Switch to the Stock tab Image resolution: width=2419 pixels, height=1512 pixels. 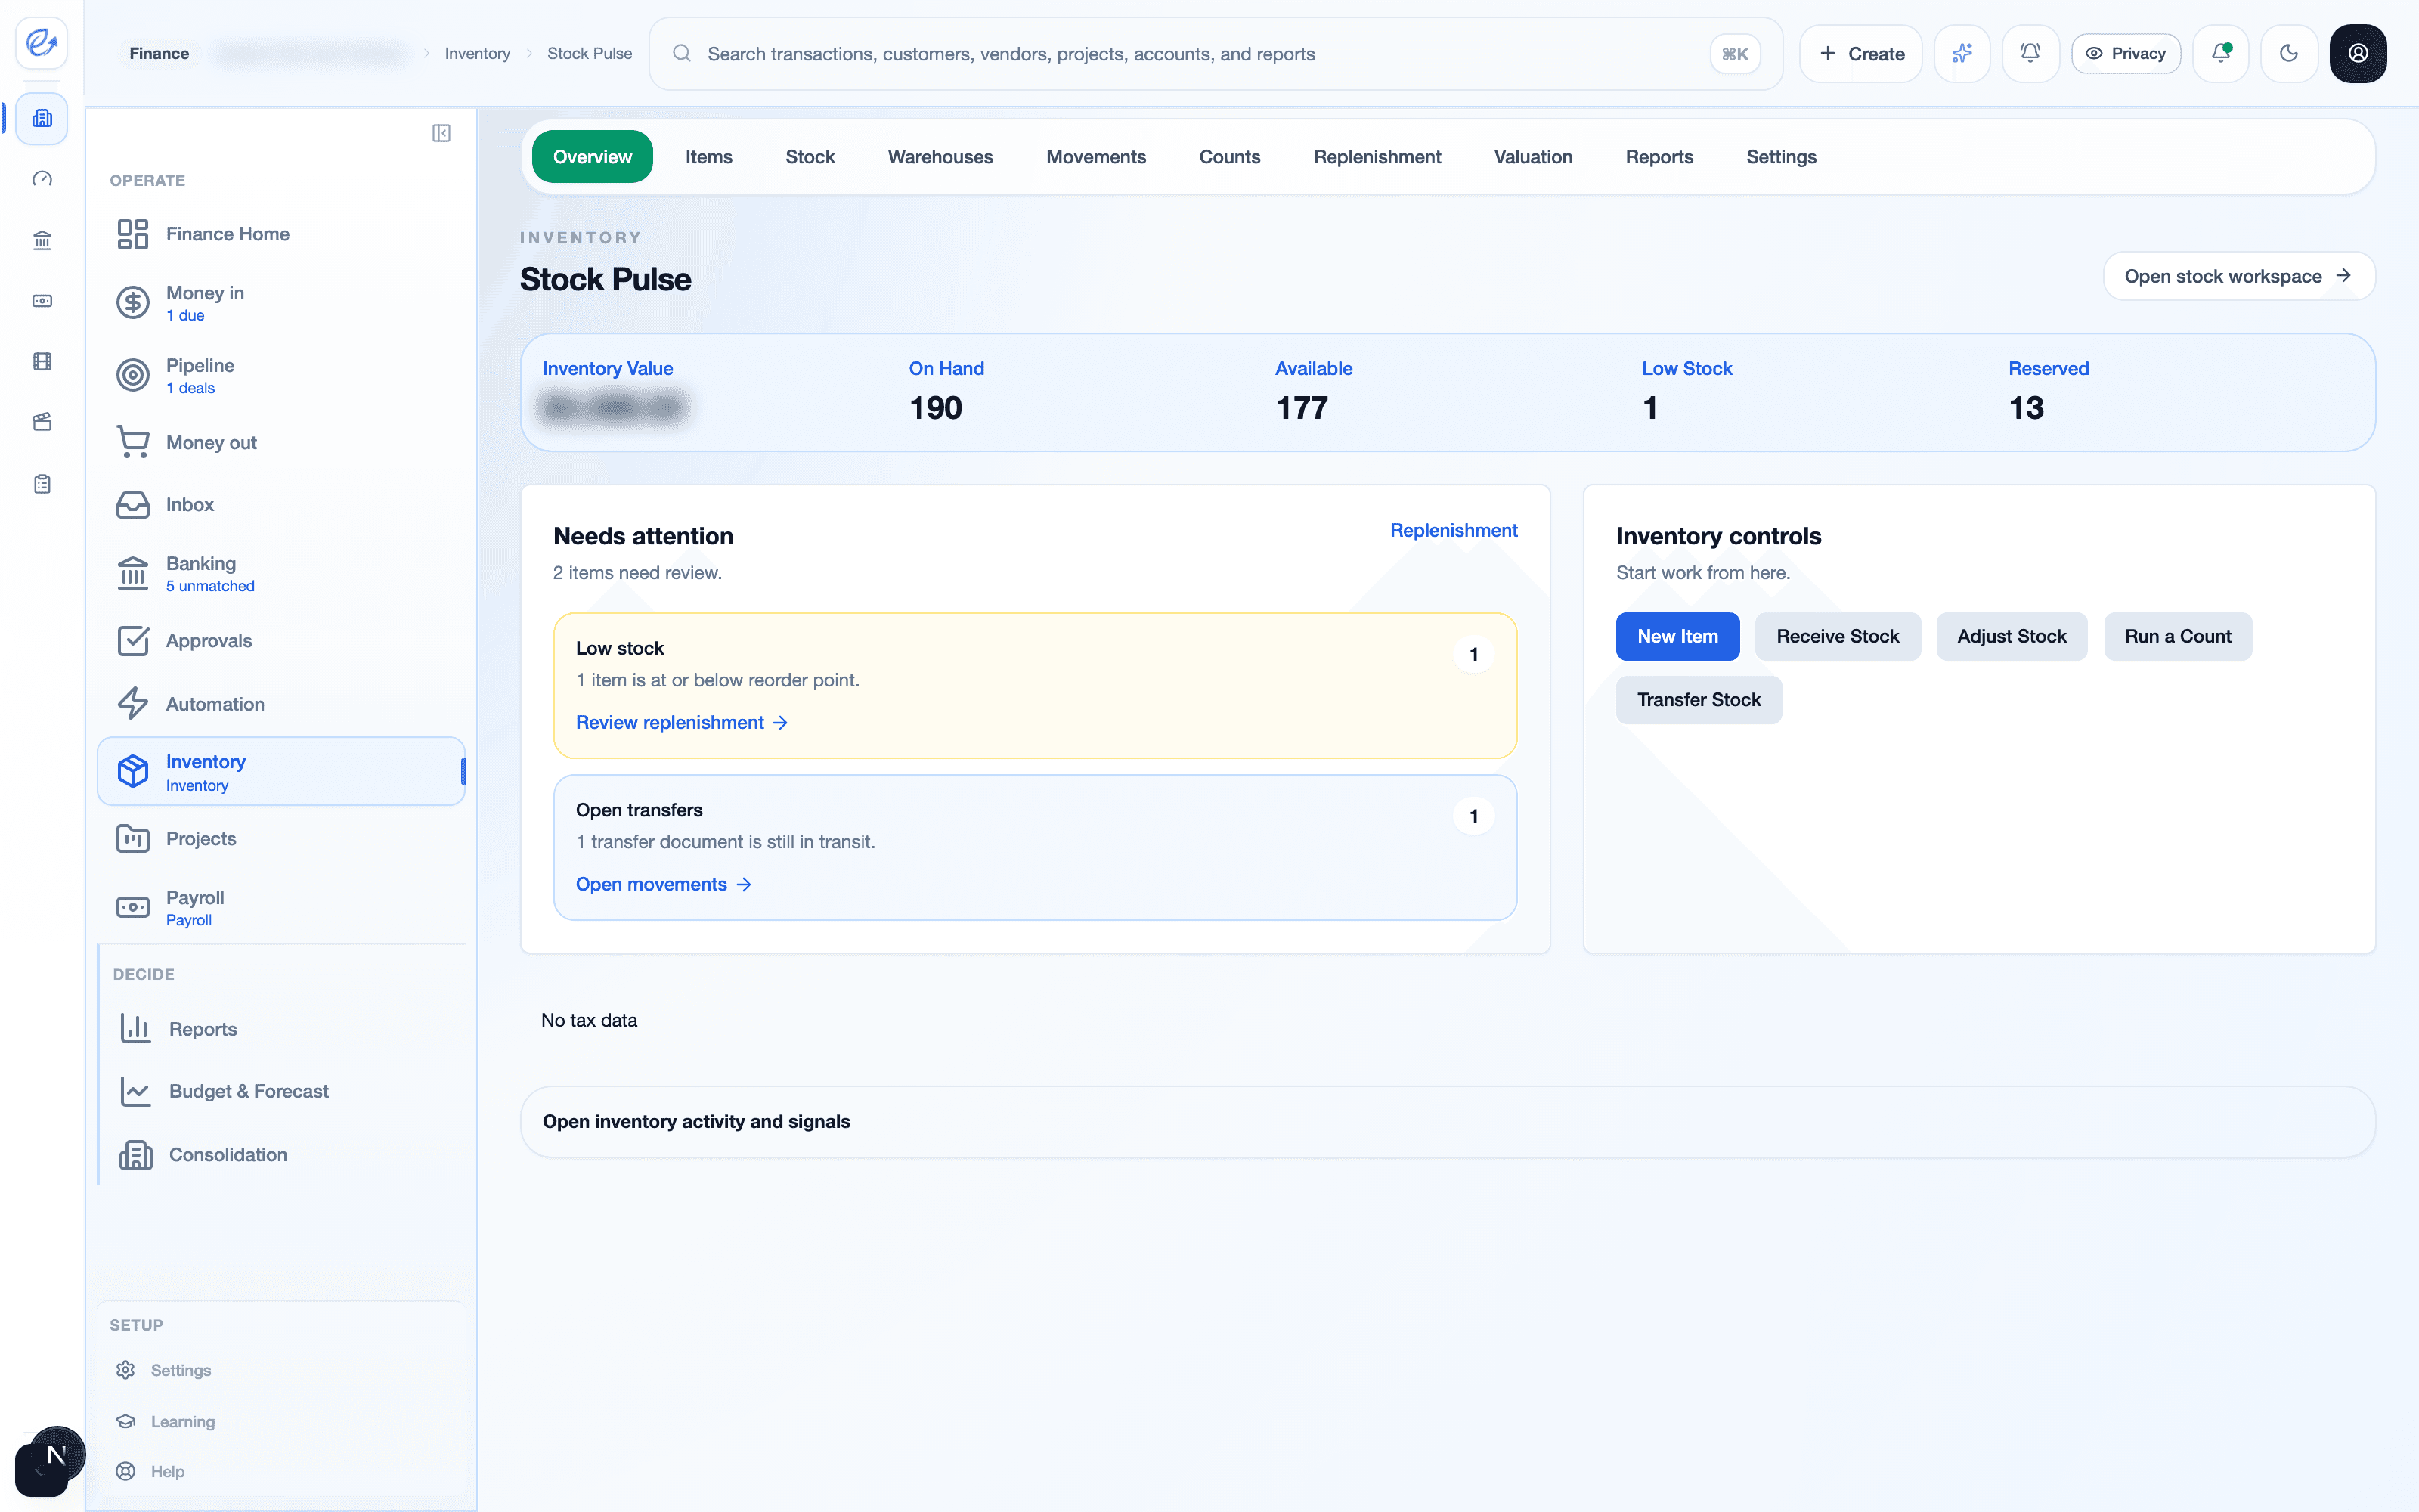(x=810, y=157)
